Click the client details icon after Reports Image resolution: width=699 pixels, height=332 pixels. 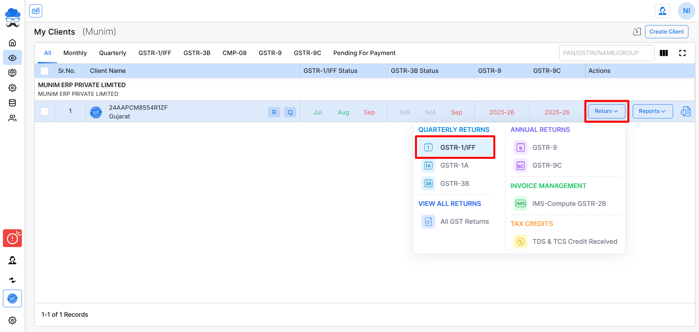(x=686, y=111)
